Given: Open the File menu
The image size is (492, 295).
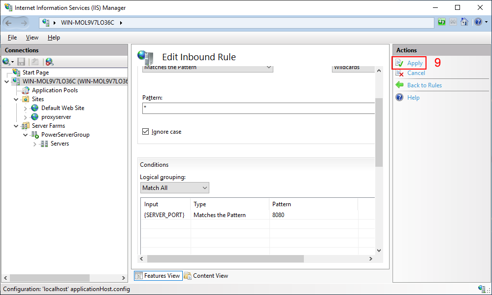Looking at the screenshot, I should [12, 37].
